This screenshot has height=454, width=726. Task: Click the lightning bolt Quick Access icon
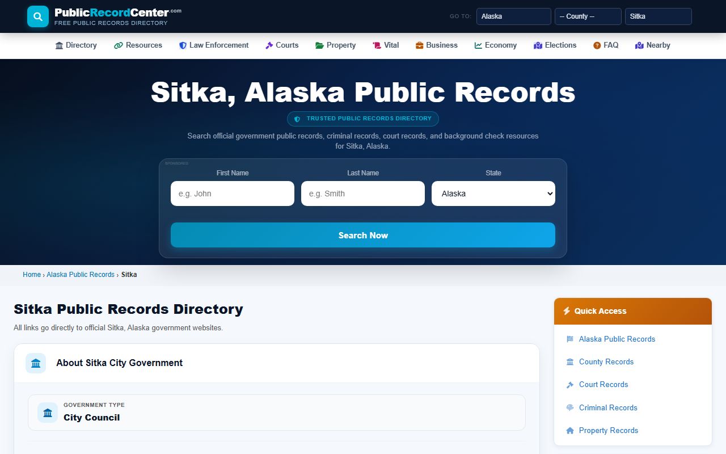point(567,311)
